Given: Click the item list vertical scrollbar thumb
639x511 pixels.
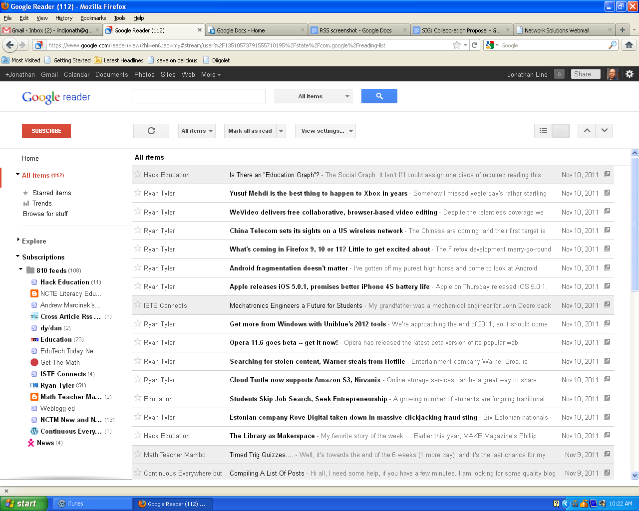Looking at the screenshot, I should [x=635, y=224].
